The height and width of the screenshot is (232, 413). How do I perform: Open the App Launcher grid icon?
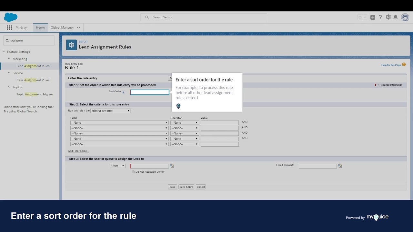point(9,28)
